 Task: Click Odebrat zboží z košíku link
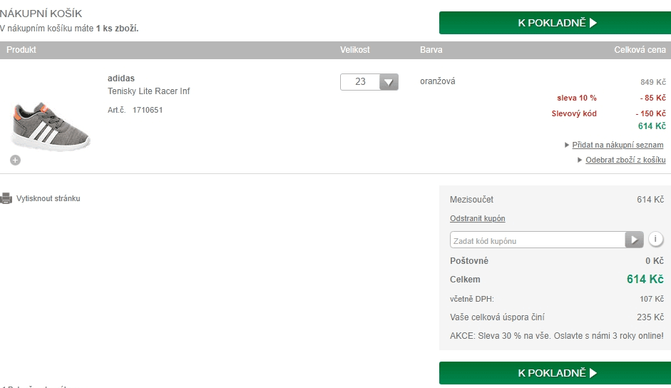625,160
